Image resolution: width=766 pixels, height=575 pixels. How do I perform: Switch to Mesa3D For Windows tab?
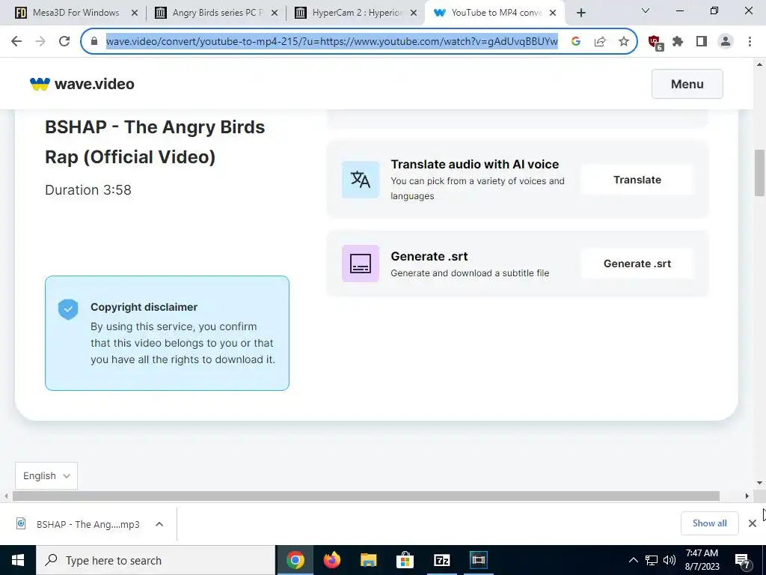[x=76, y=13]
